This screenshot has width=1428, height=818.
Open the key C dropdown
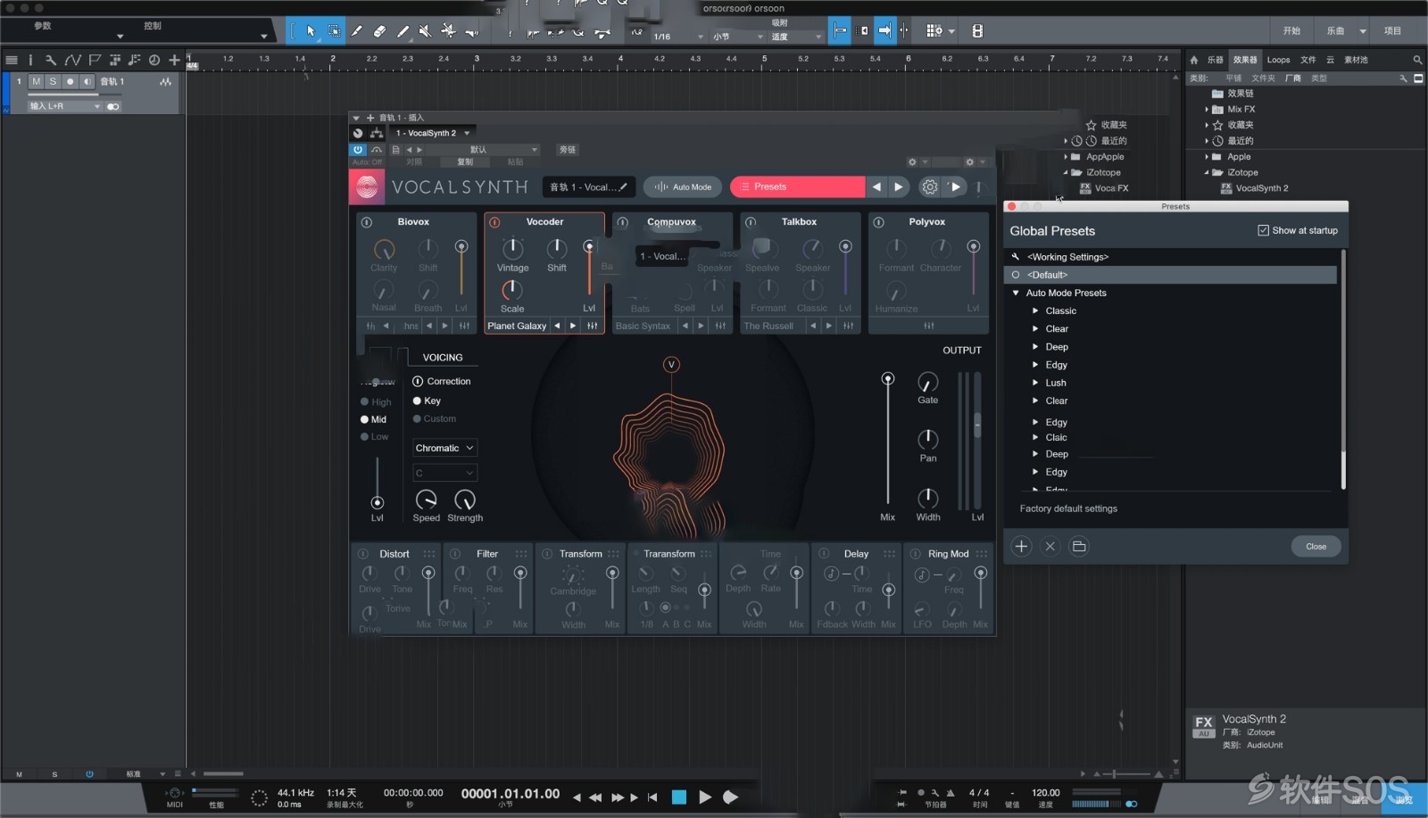pos(444,473)
